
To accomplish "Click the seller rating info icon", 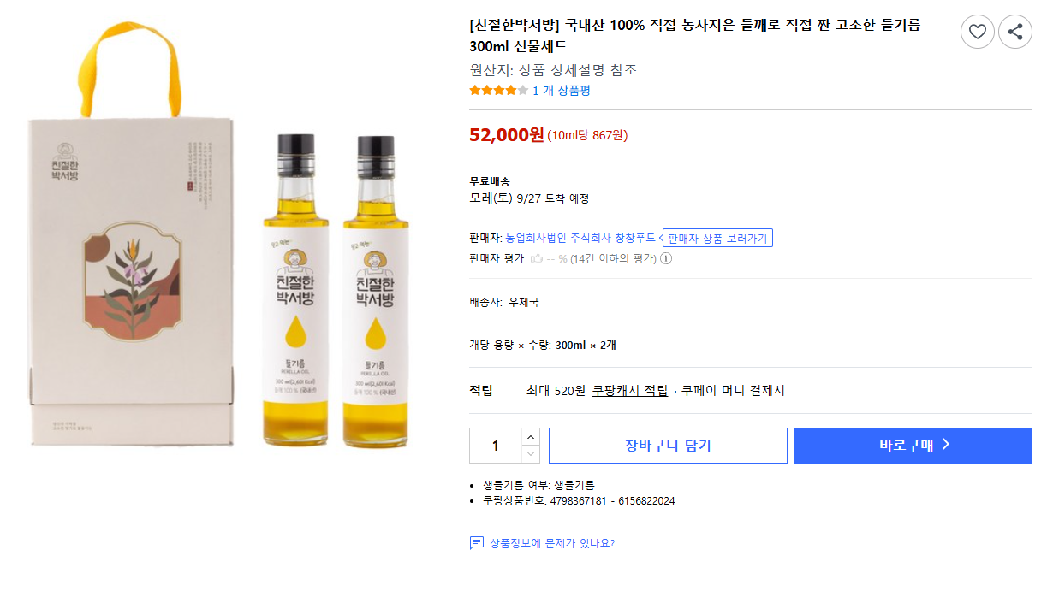I will click(x=666, y=258).
